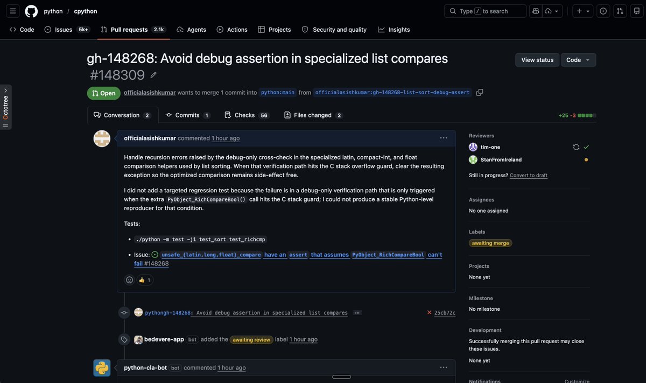Focus the Type / to search field
The image size is (646, 383).
[485, 11]
